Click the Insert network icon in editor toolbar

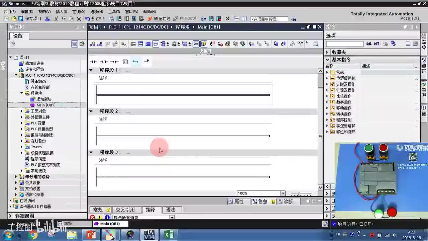tap(92, 44)
